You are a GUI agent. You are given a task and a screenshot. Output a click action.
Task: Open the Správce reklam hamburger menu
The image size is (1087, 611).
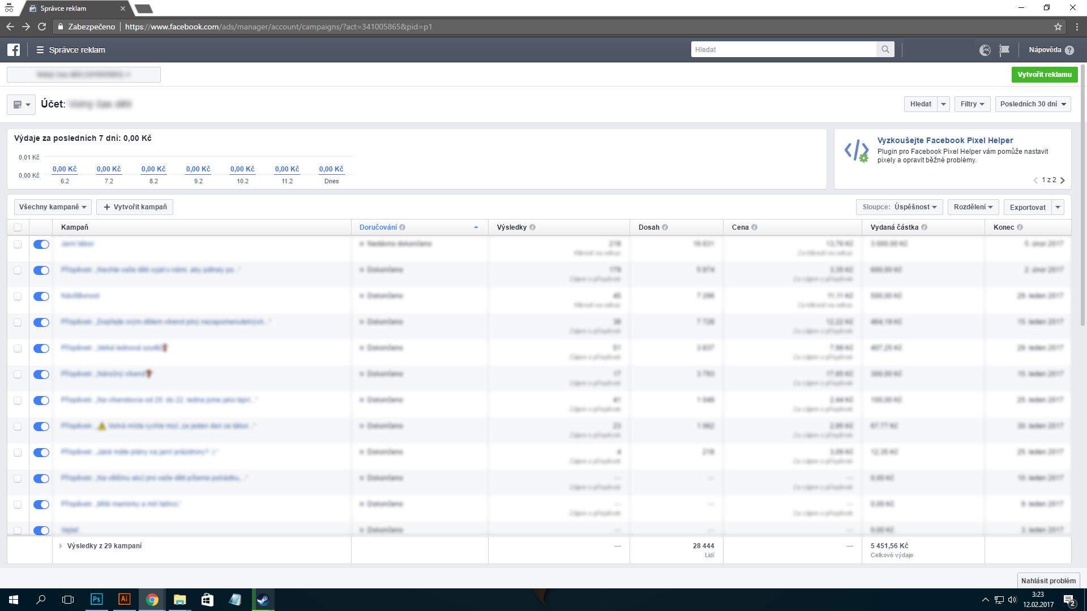point(40,50)
